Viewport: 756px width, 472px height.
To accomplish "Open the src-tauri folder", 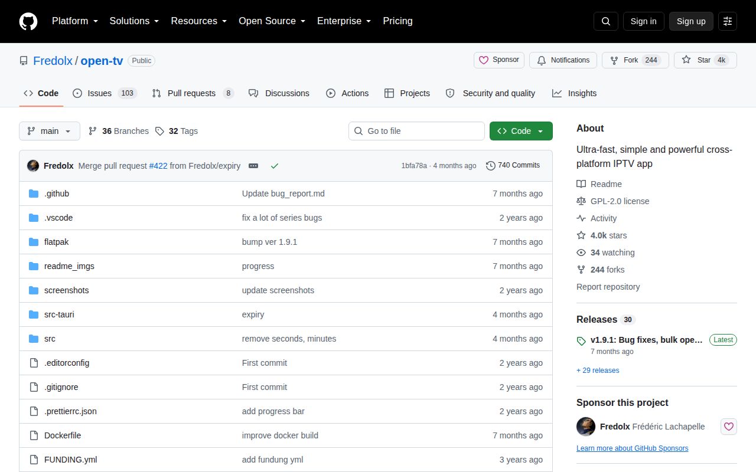I will point(59,314).
